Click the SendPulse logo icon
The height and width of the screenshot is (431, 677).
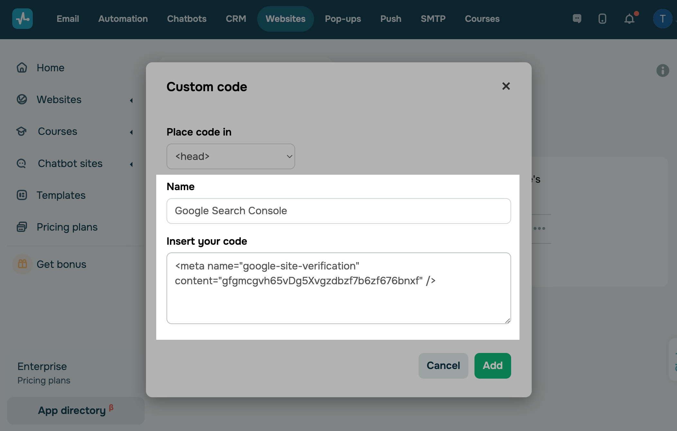(x=23, y=19)
